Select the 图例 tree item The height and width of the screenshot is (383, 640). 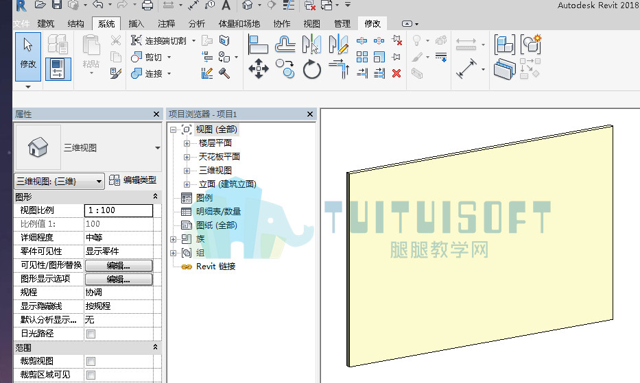(204, 198)
